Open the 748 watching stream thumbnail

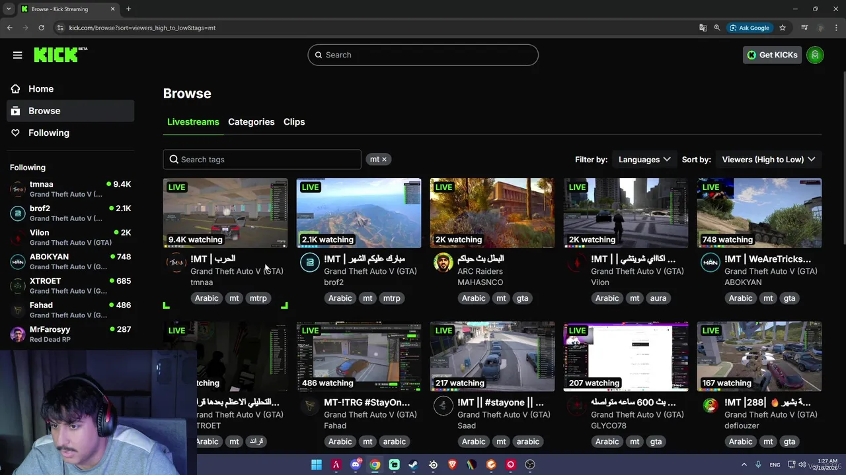pos(759,213)
